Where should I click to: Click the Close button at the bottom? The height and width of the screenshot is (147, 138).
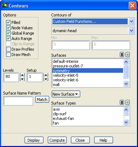click(x=80, y=140)
